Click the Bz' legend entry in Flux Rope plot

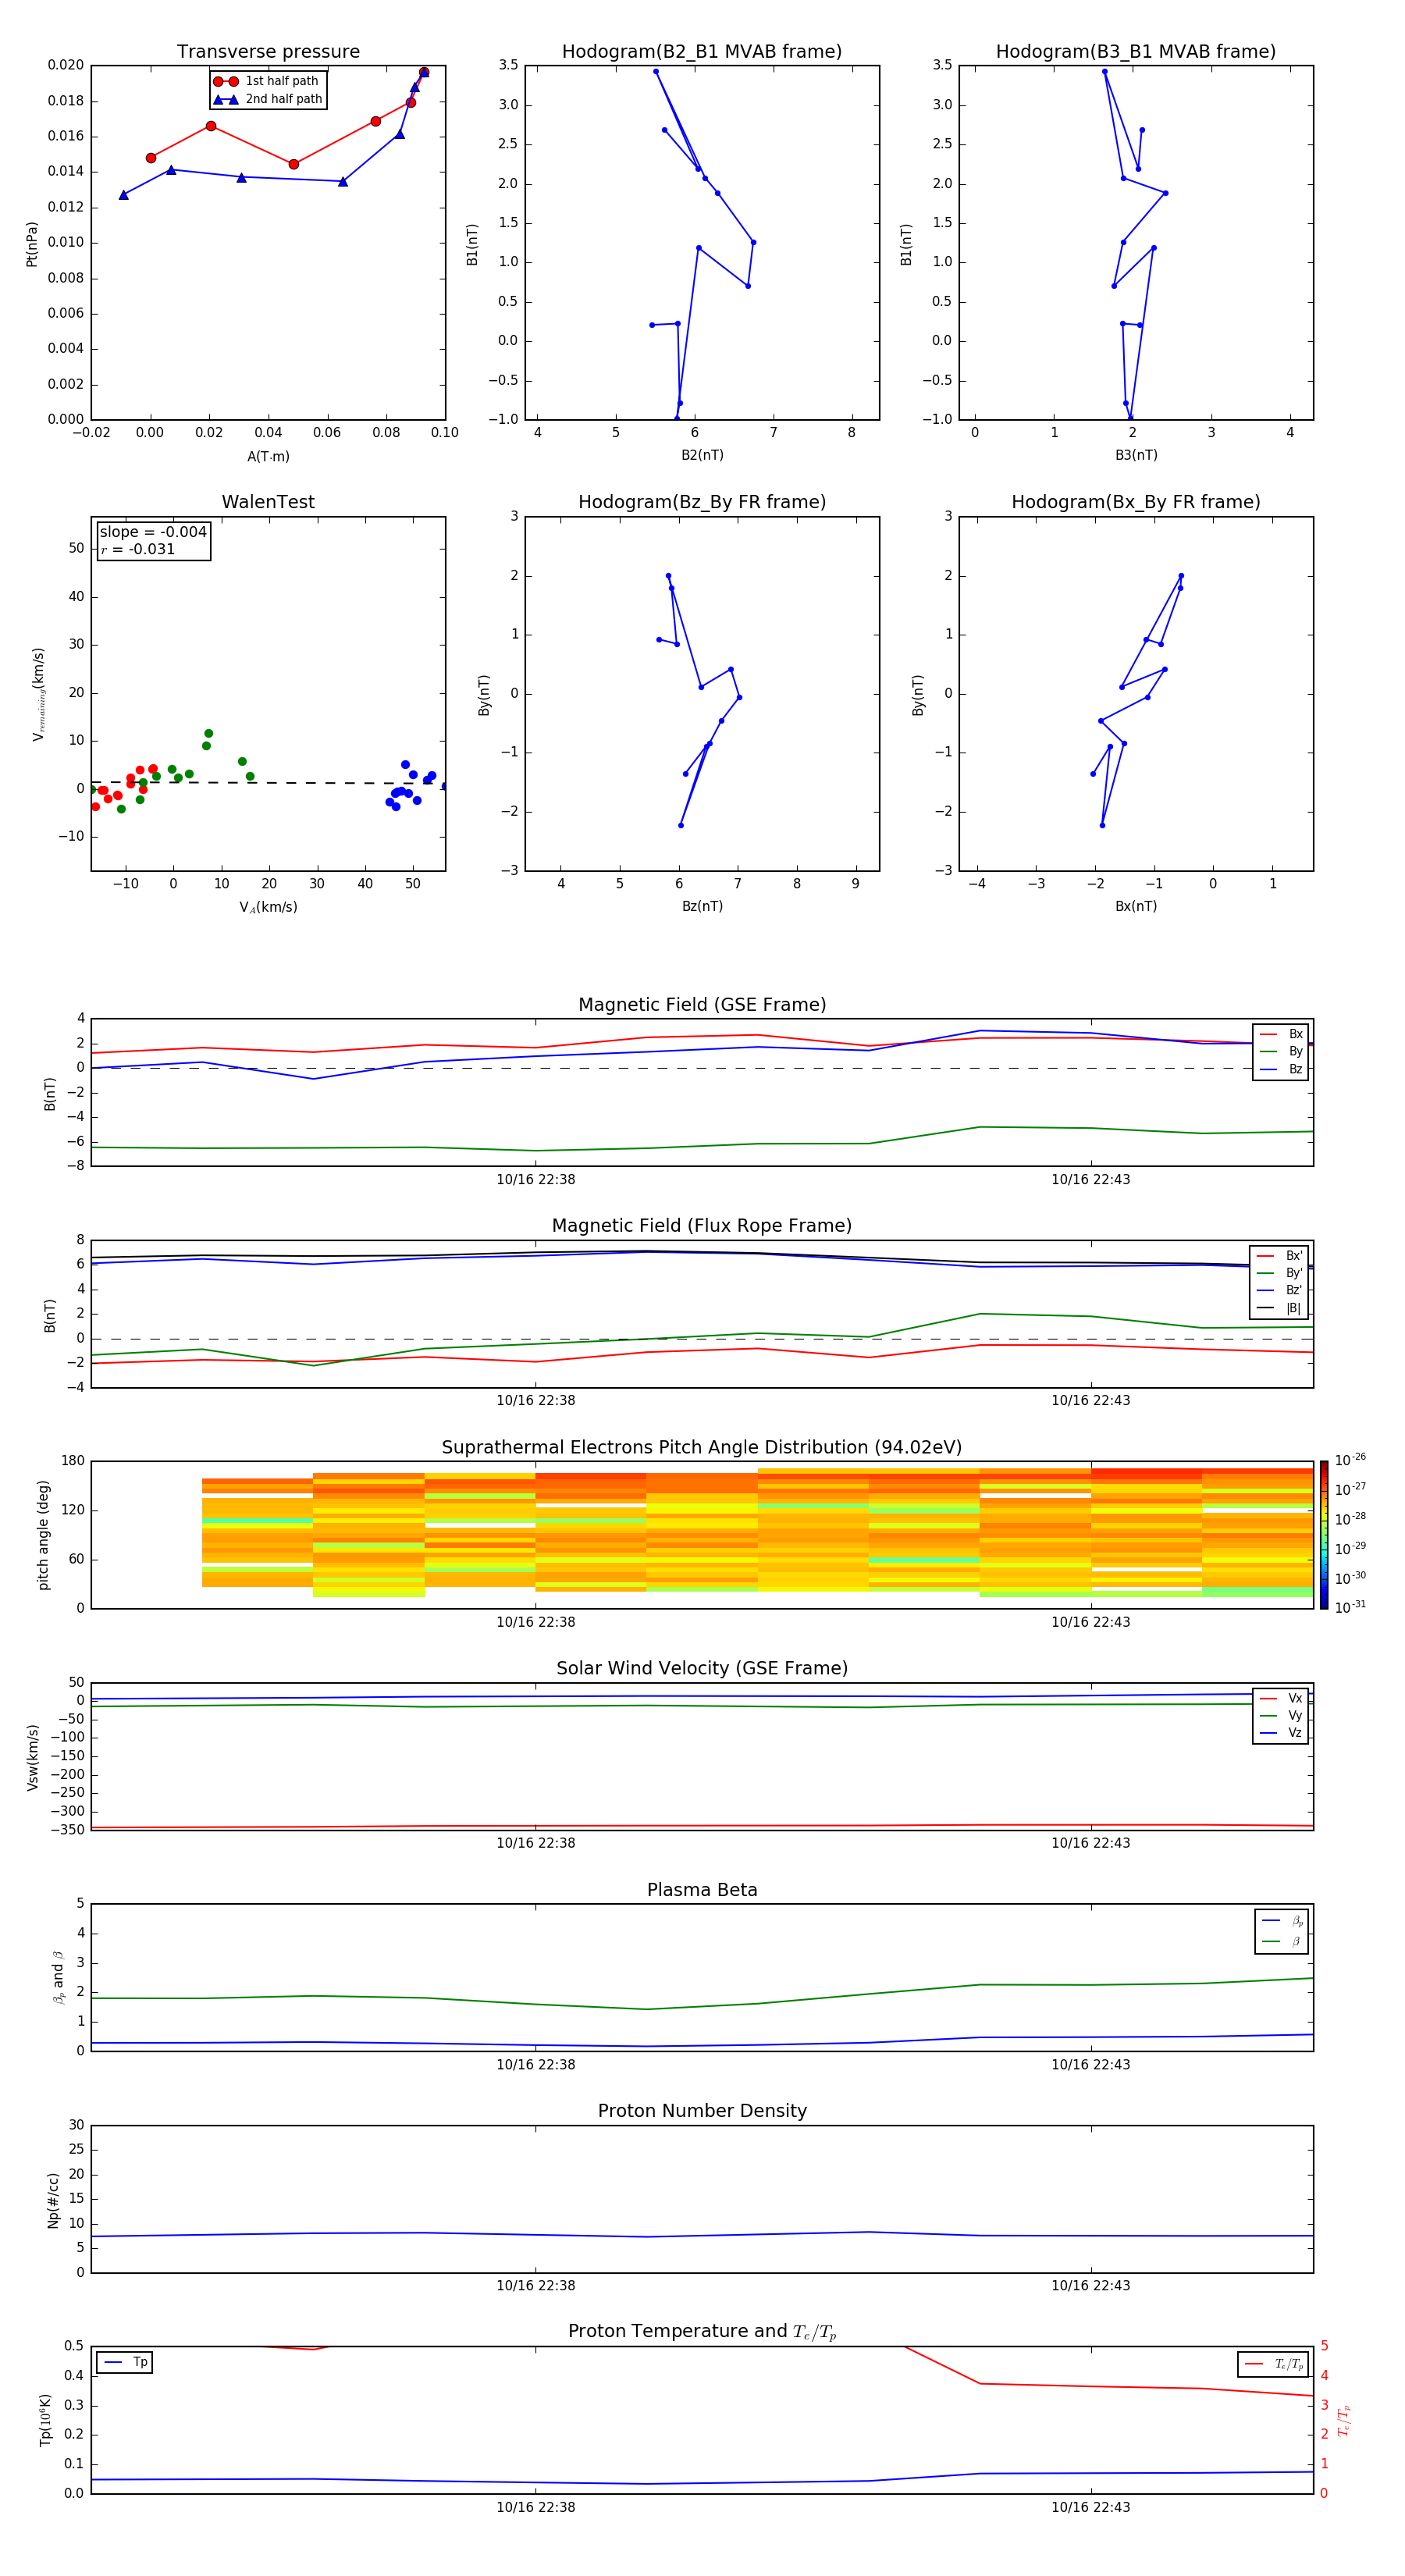(1280, 1290)
